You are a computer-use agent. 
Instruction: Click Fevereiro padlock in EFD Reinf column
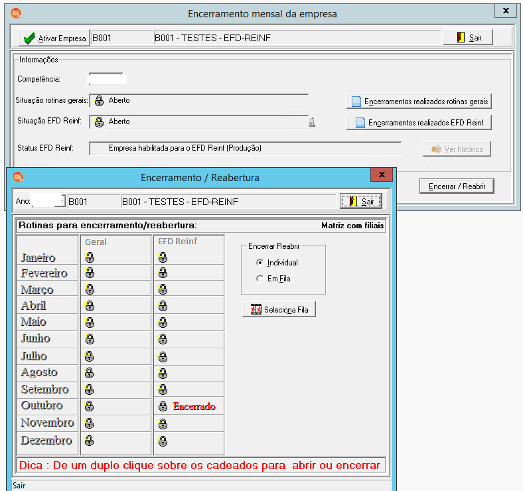163,273
